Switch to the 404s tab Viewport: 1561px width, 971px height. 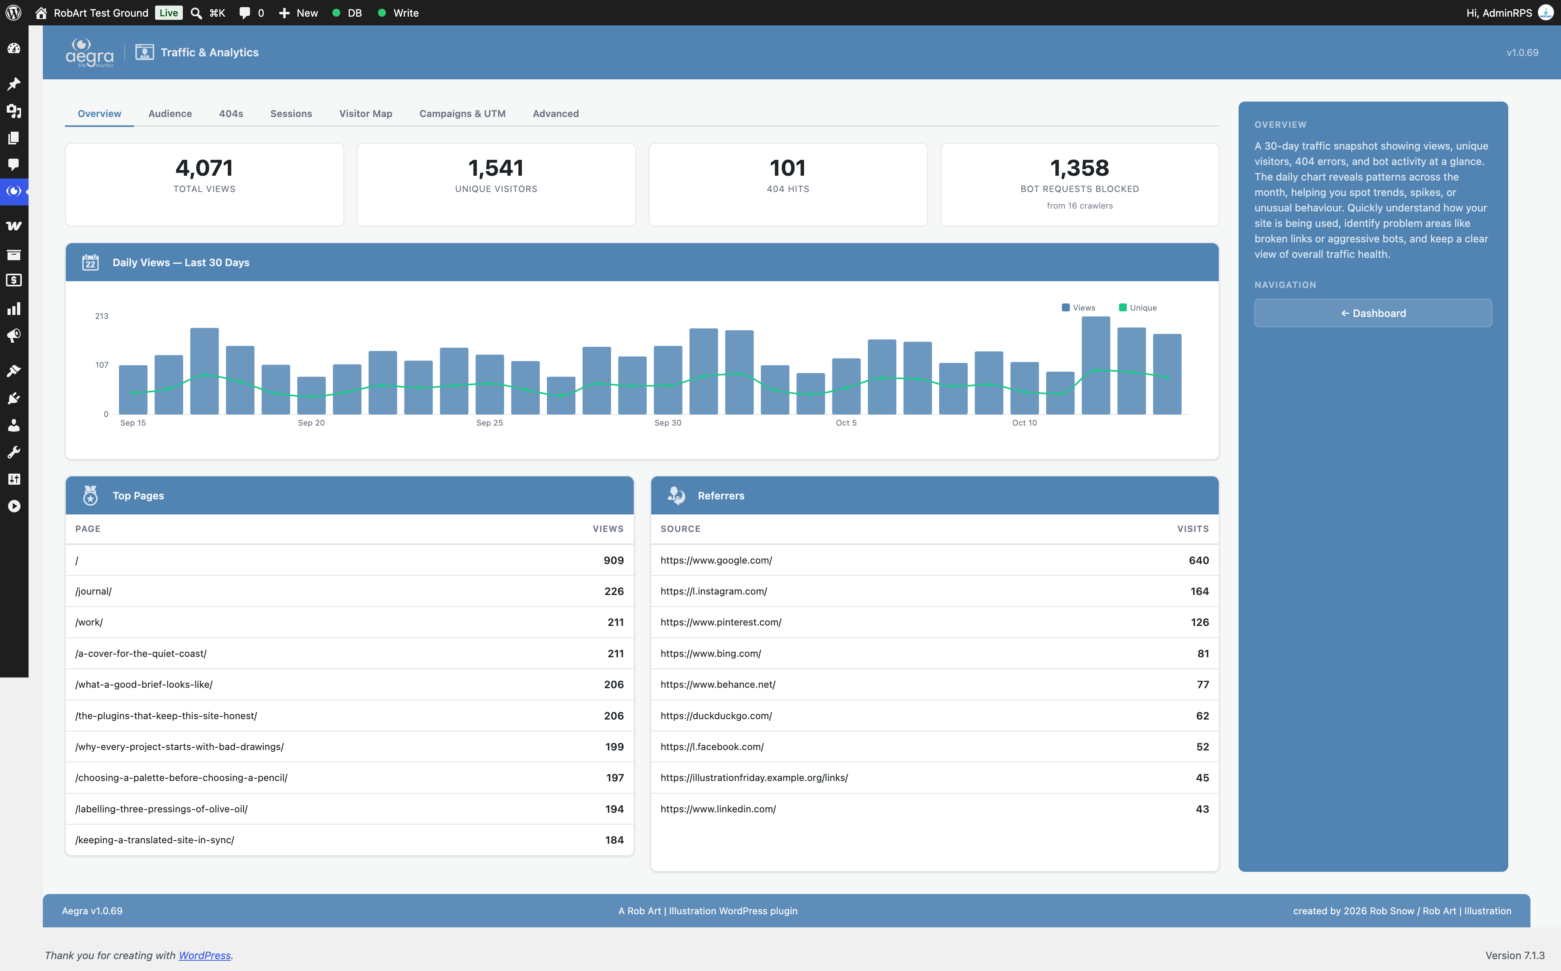coord(231,114)
